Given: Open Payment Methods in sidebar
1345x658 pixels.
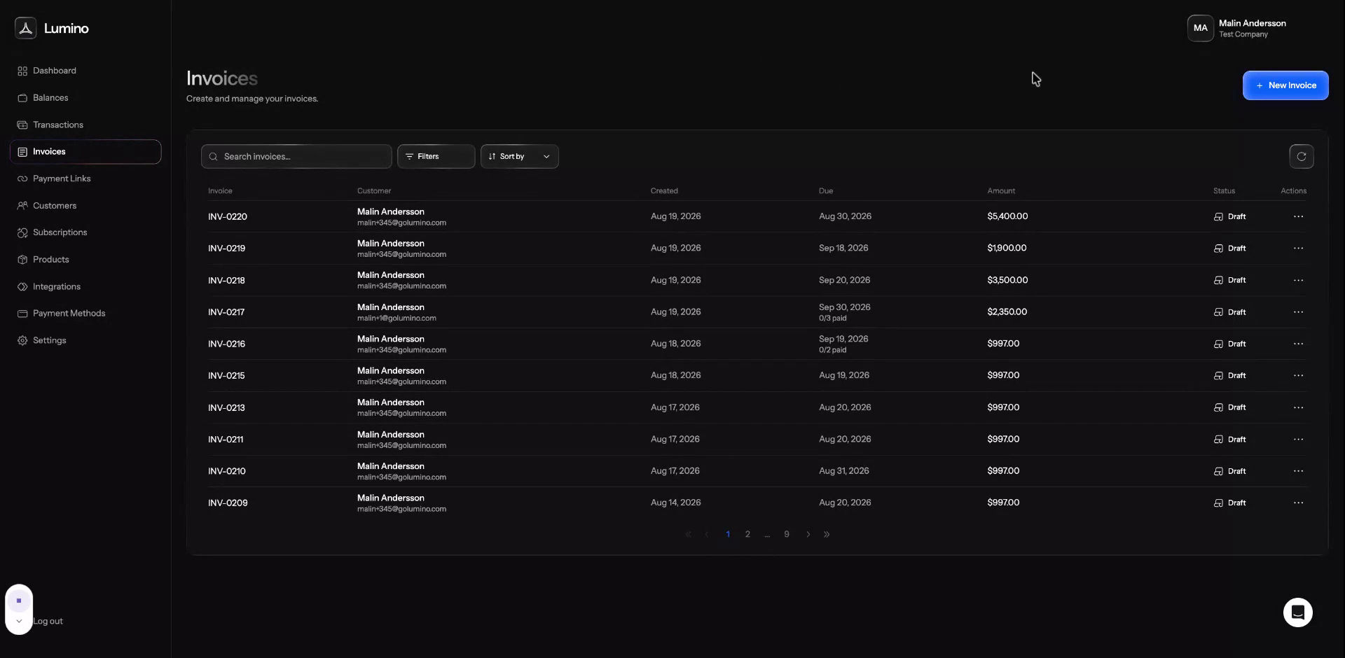Looking at the screenshot, I should [x=69, y=314].
